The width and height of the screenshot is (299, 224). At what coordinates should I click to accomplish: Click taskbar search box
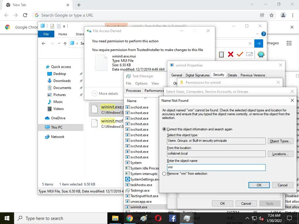[x=61, y=218]
